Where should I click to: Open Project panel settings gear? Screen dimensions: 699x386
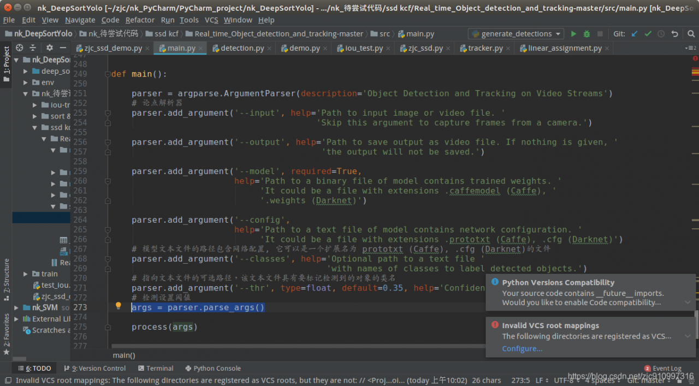(x=50, y=48)
